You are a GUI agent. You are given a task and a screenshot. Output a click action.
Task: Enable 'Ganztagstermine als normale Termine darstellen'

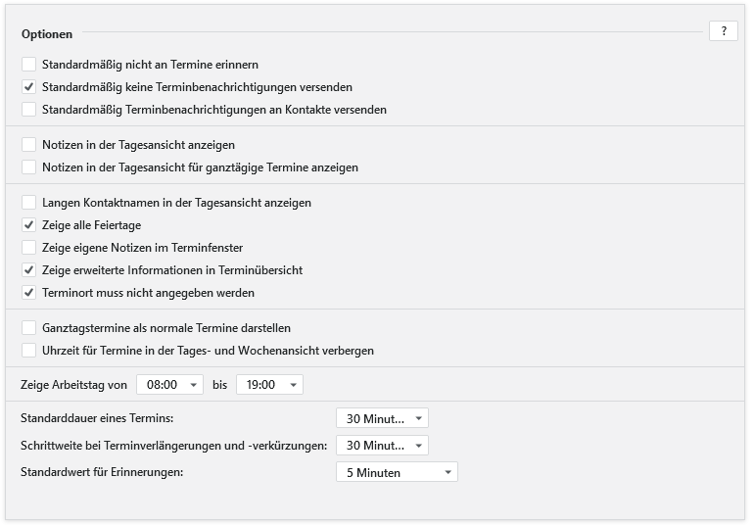[x=29, y=328]
